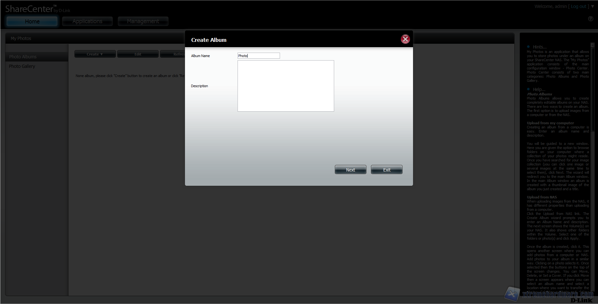Click the Album Name text field
598x304 pixels.
(x=258, y=56)
